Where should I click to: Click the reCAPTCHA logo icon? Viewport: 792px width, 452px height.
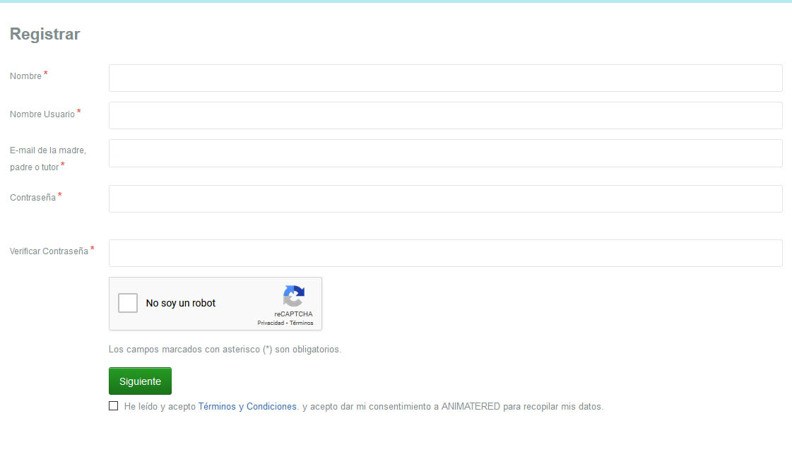point(293,296)
